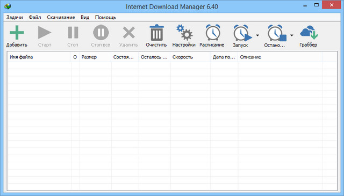Click the Запуск clock icon
344x196 pixels.
point(242,33)
